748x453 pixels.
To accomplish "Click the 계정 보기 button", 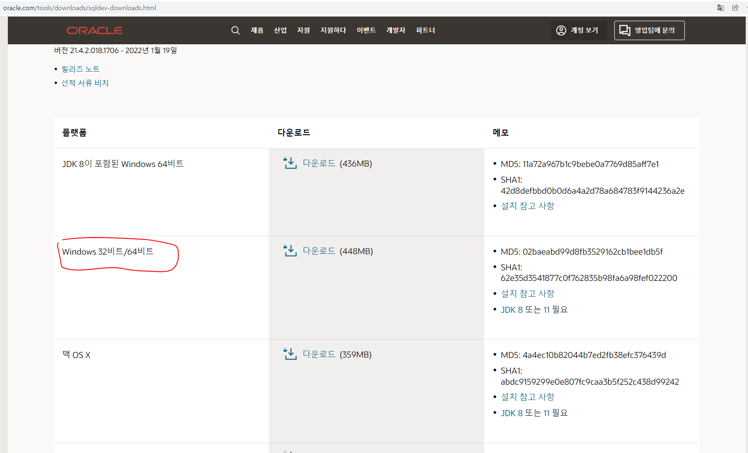I will tap(579, 30).
